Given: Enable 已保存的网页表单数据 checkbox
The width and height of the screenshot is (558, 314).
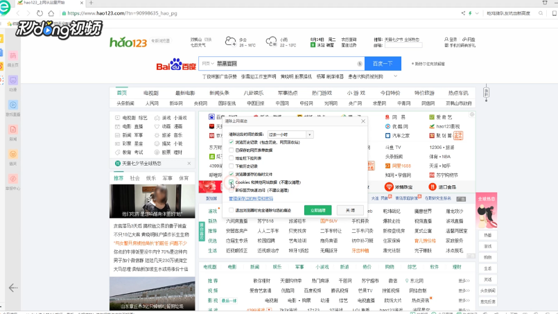Looking at the screenshot, I should 232,150.
